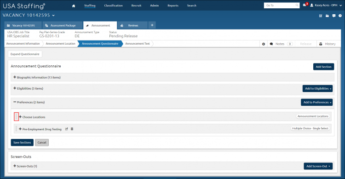Click the Announcement Locations type badge

(313, 116)
